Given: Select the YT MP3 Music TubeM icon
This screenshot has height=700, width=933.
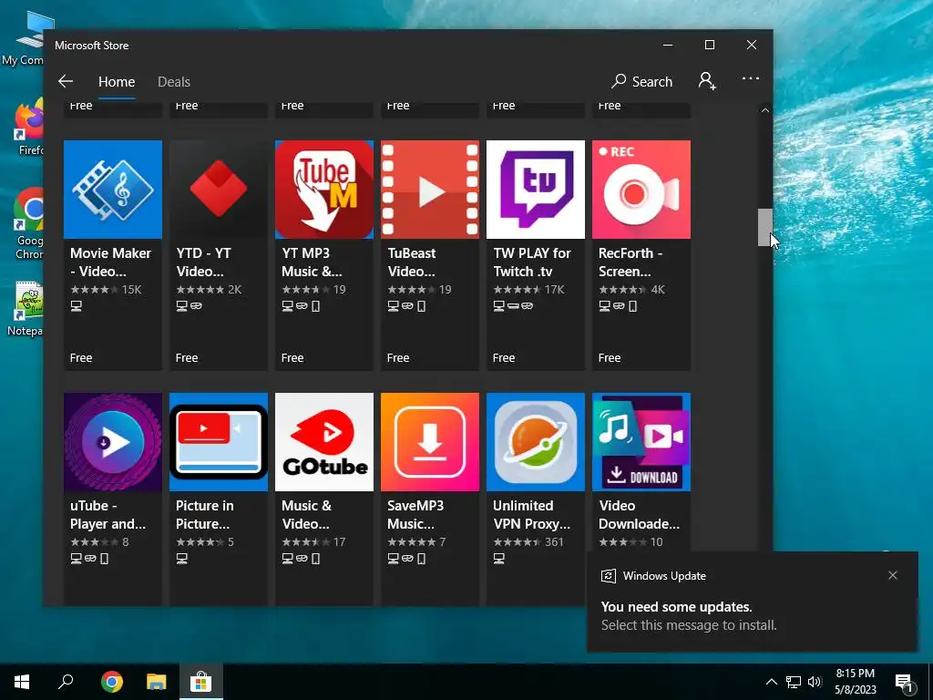Looking at the screenshot, I should pos(324,190).
